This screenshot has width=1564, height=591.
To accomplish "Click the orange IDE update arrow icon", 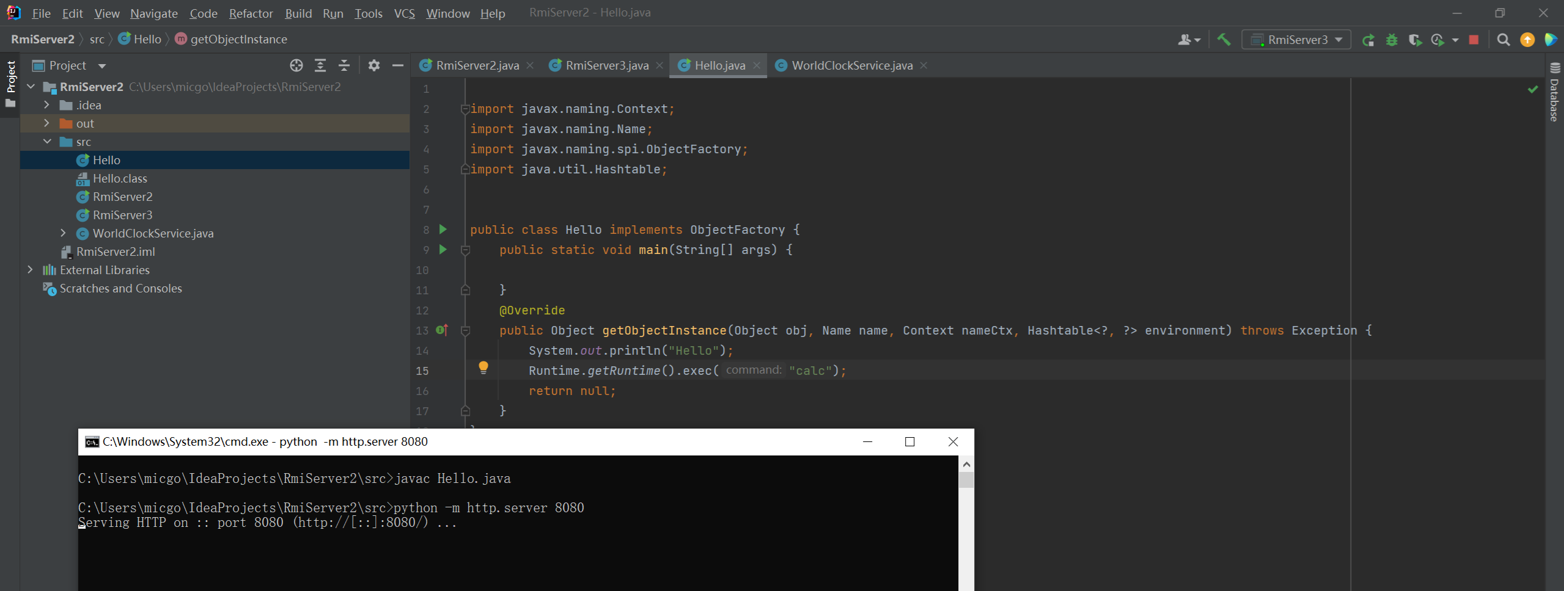I will (1527, 40).
